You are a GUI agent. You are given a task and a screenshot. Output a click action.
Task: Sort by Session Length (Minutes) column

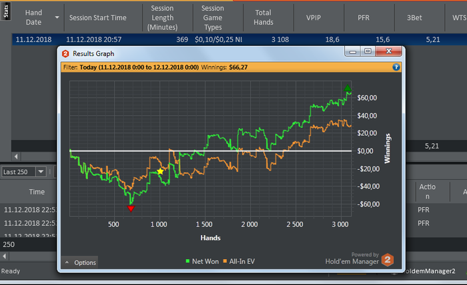click(x=162, y=18)
